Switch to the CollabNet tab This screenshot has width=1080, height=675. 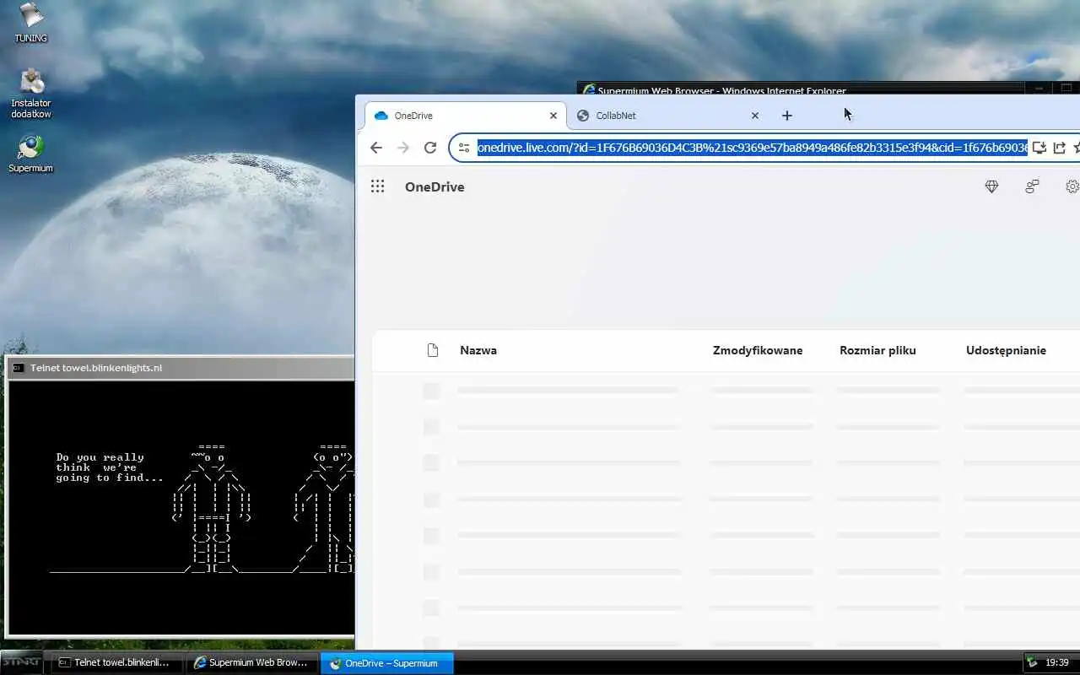tap(667, 116)
